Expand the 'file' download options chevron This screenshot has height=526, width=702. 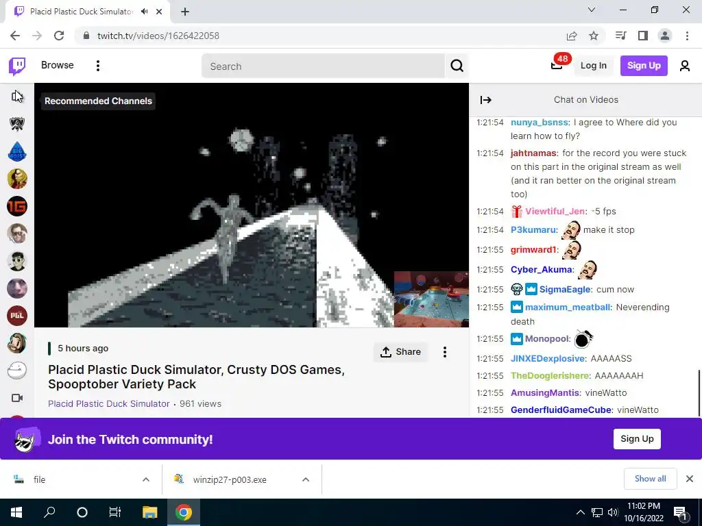pos(146,479)
